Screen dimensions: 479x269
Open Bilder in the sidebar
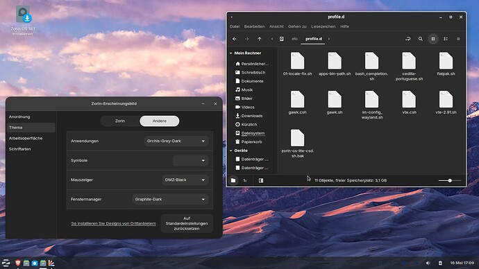(x=244, y=98)
